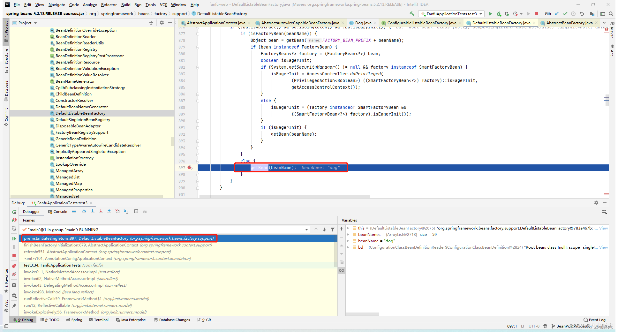Open Evaluate Expression calculator icon
Screen dimensions: 618x332
[136, 211]
